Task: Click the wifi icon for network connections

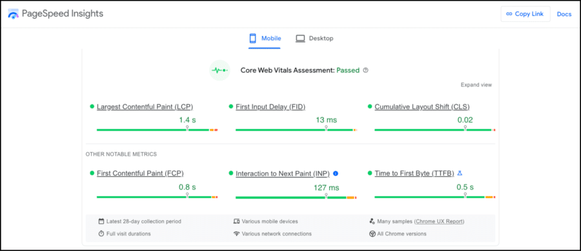Action: (236, 234)
